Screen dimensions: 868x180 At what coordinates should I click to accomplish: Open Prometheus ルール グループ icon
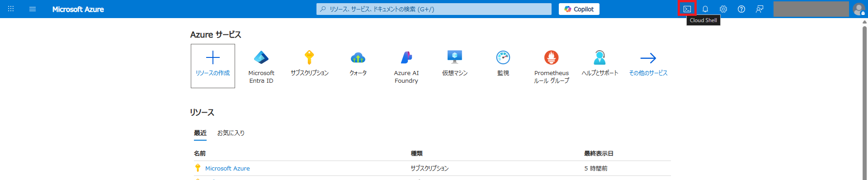(552, 57)
